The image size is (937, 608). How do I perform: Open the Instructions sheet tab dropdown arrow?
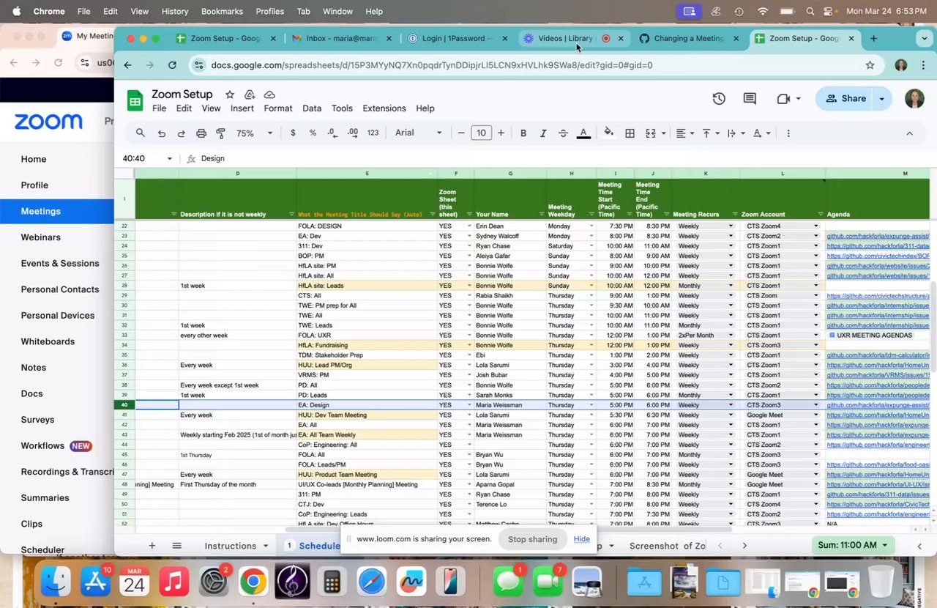(264, 546)
